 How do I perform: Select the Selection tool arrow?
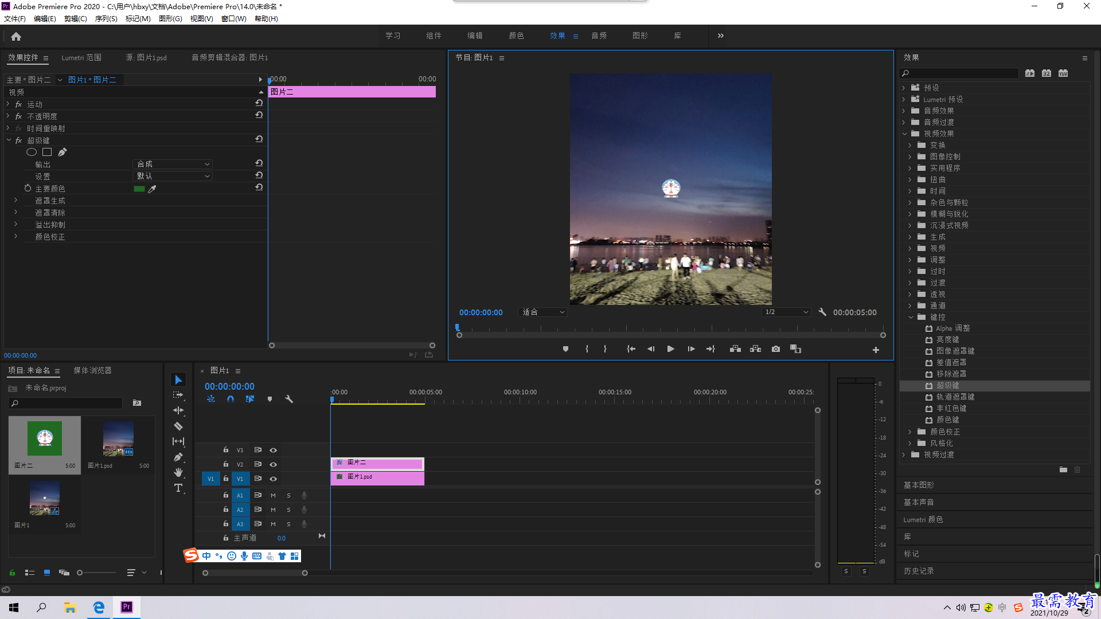[178, 380]
